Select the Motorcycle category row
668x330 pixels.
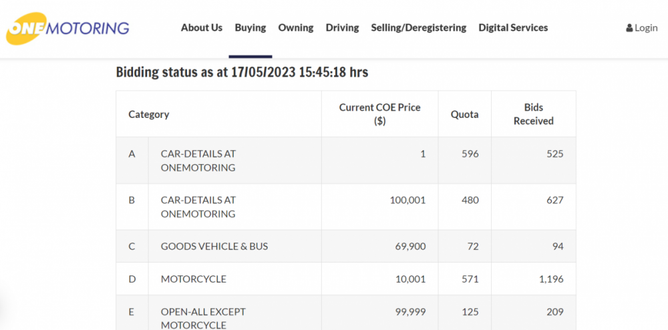coord(193,279)
